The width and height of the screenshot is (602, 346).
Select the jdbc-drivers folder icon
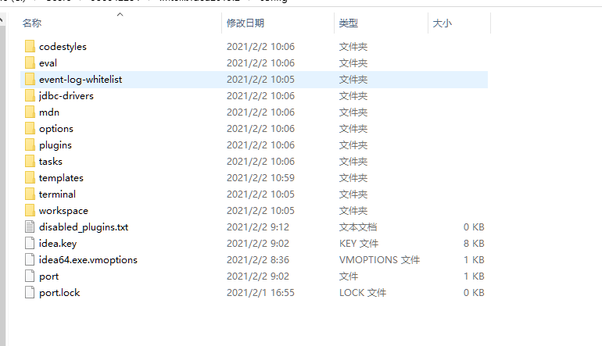(30, 95)
